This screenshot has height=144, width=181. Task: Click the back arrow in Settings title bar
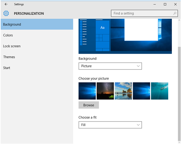pos(6,4)
